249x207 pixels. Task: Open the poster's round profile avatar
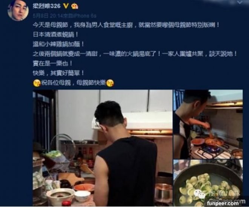pyautogui.click(x=18, y=10)
